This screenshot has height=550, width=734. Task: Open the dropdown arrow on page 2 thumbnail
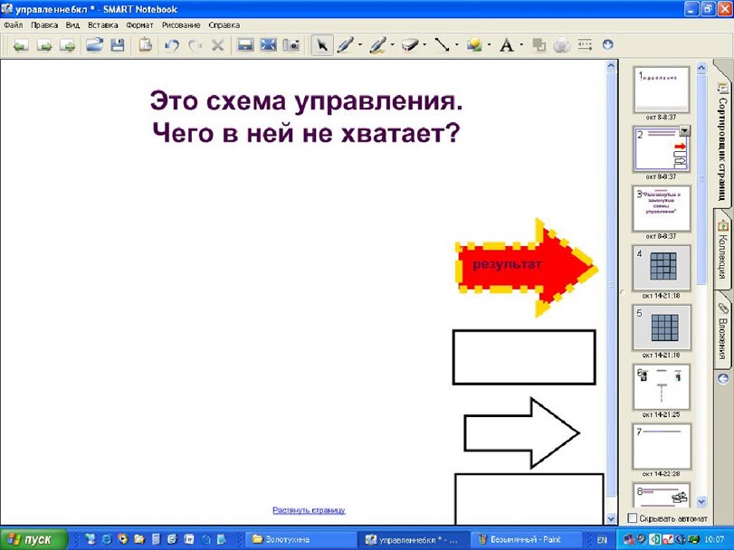click(683, 131)
